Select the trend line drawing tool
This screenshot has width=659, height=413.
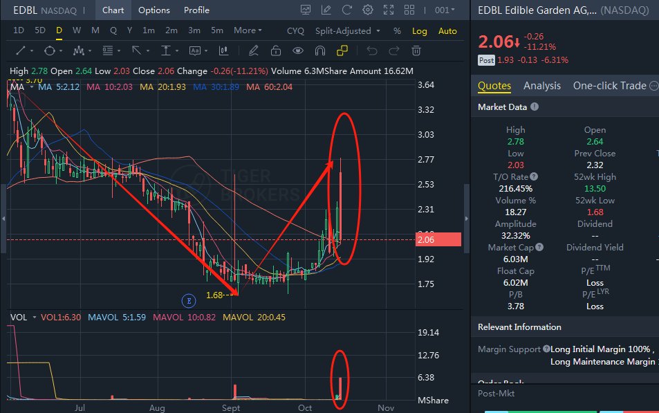coord(20,51)
